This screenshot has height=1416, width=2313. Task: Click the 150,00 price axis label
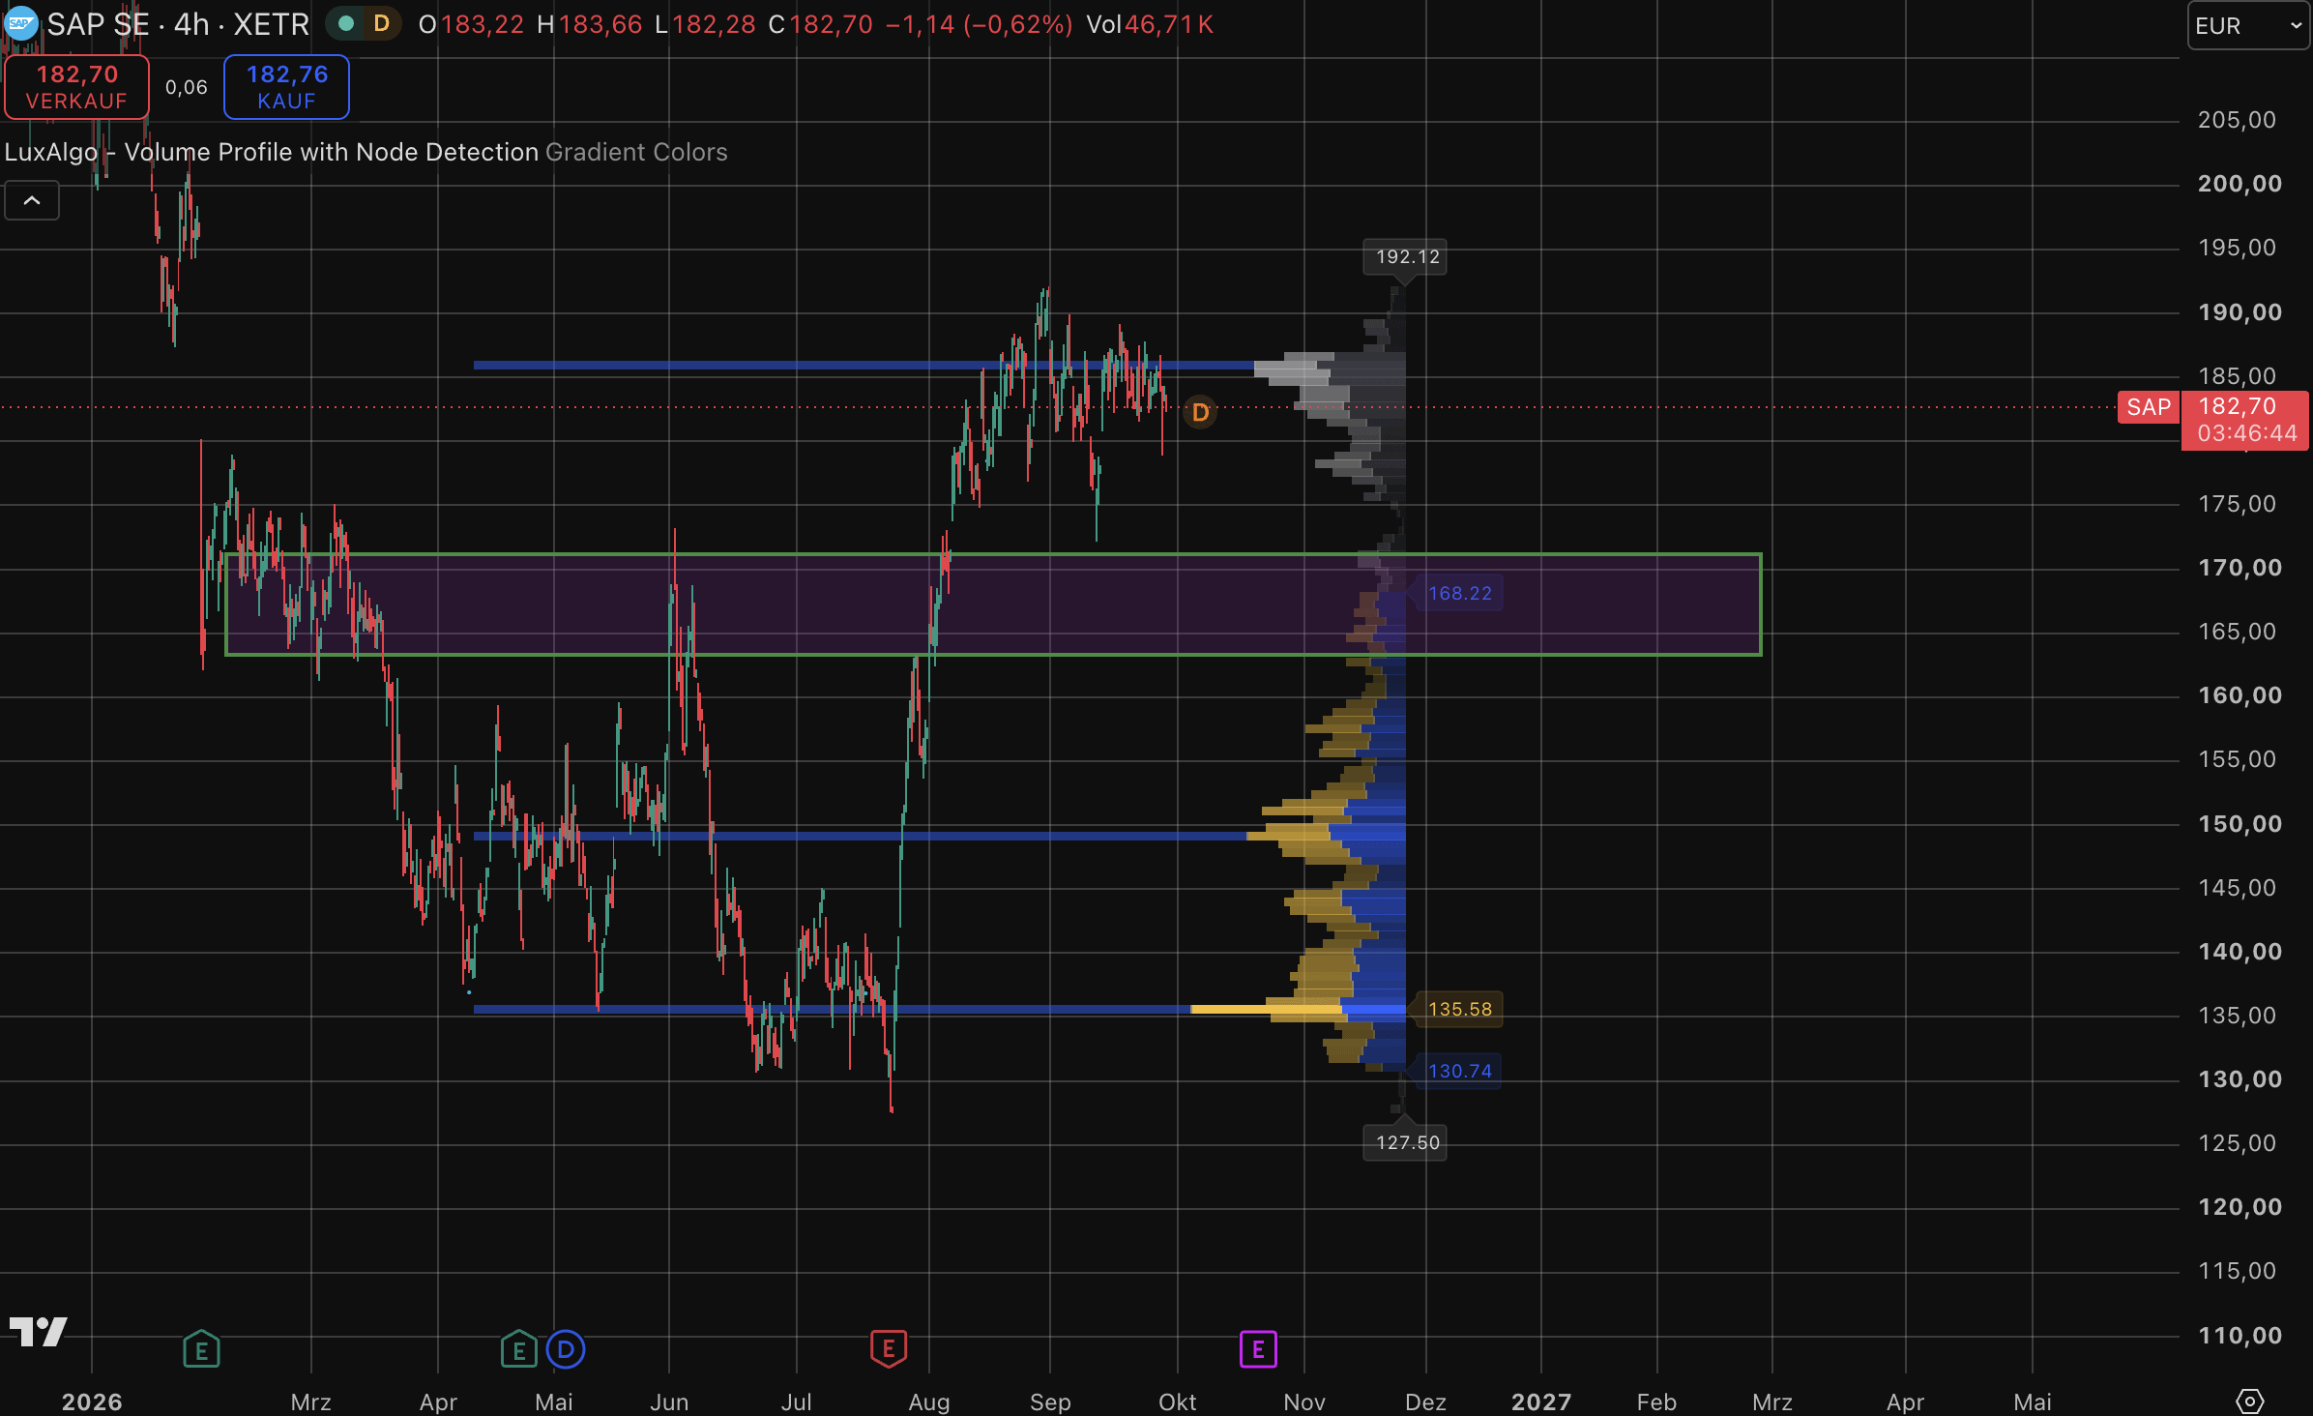2240,824
